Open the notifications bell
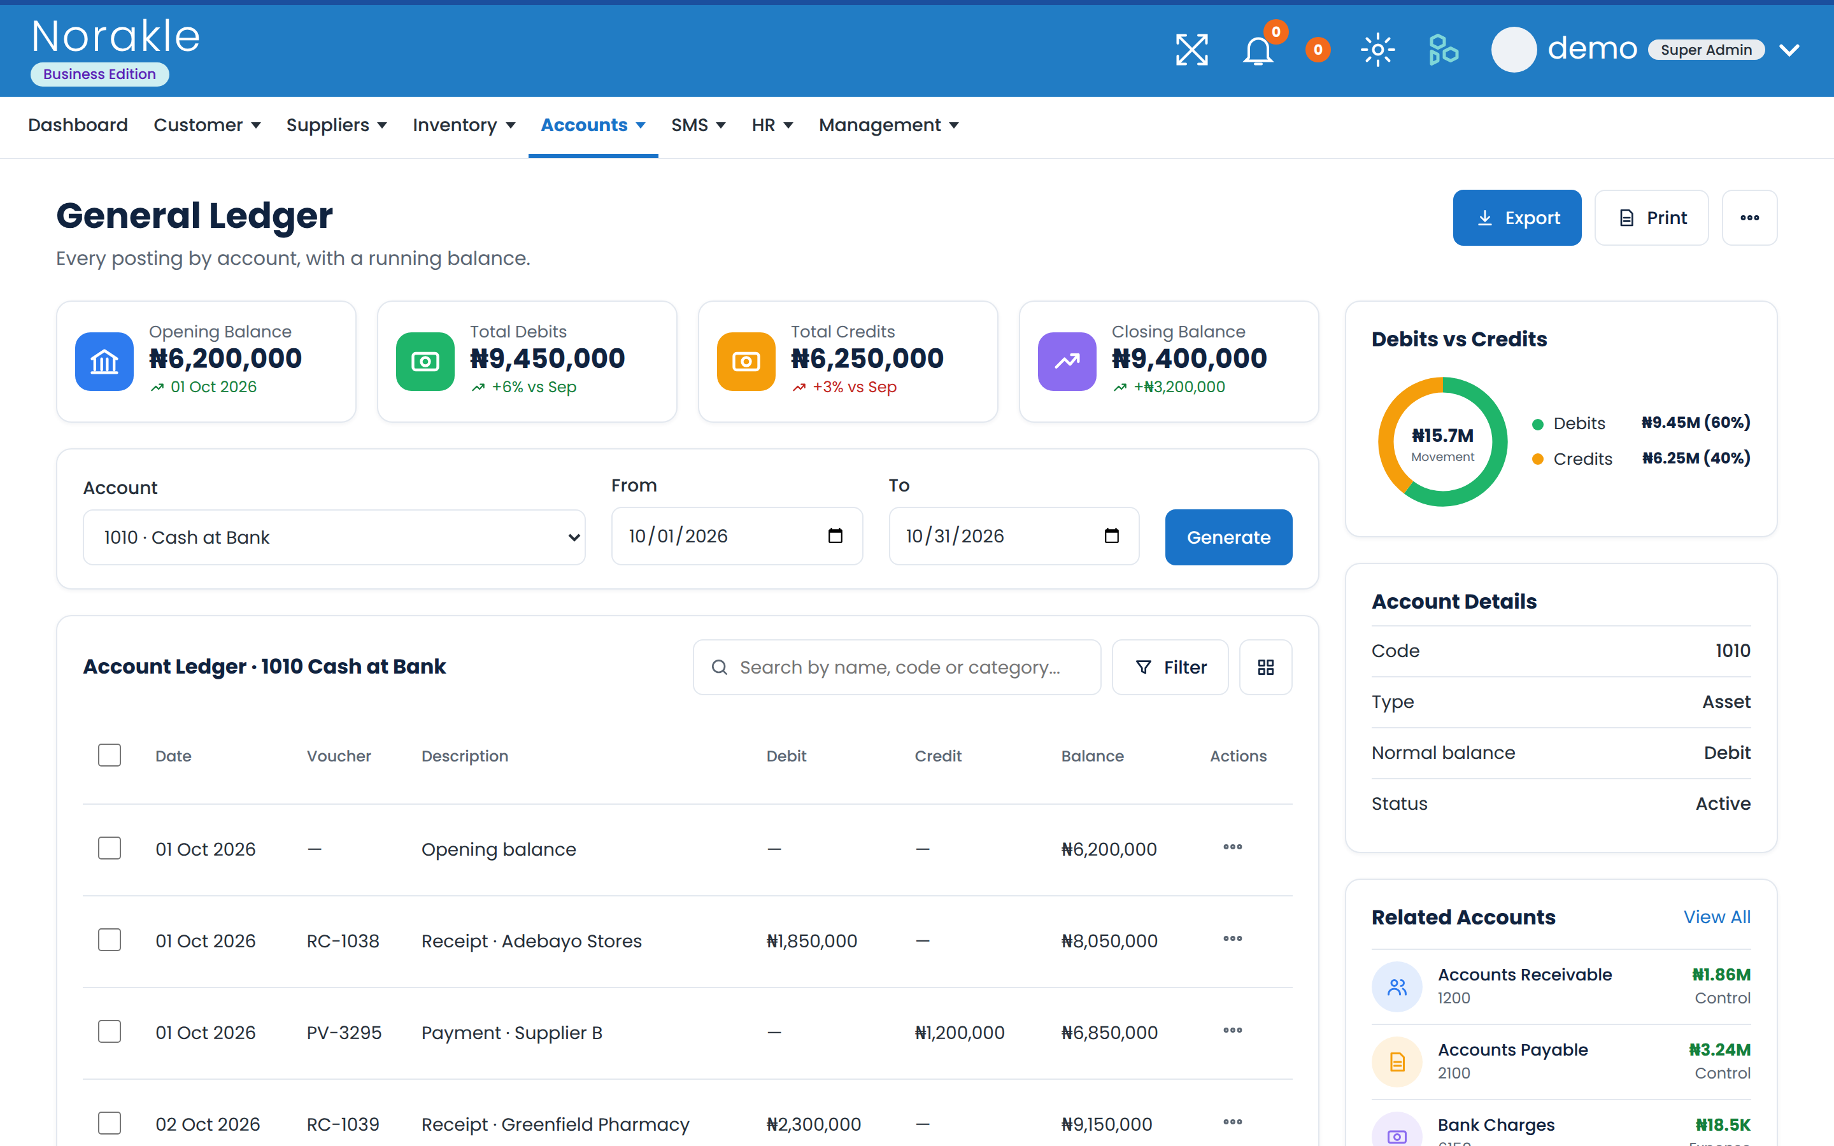1834x1146 pixels. 1258,50
